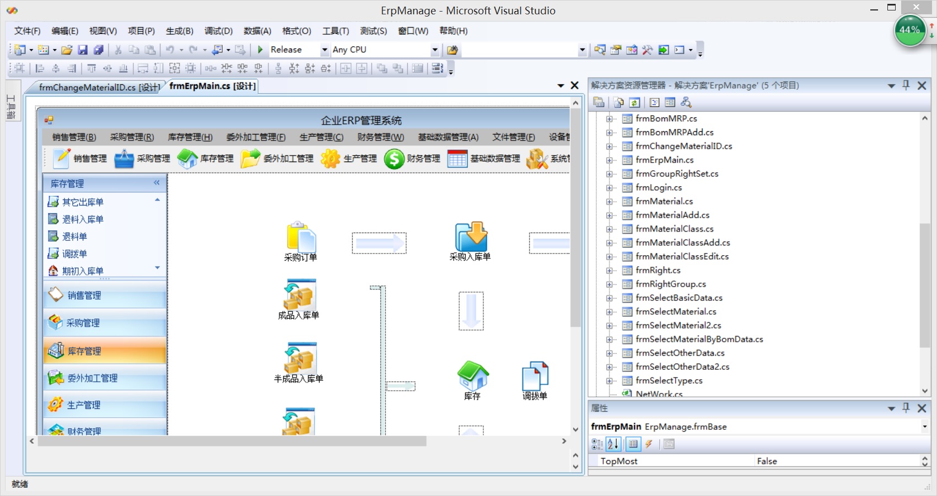Toggle alphabetical sort in Properties panel

coord(613,444)
